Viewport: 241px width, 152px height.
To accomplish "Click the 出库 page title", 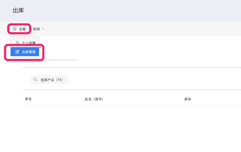I will coord(18,11).
